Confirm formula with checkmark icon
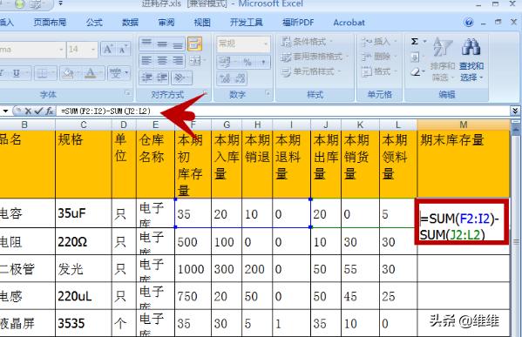Viewport: 522px width, 337px height. pyautogui.click(x=38, y=111)
